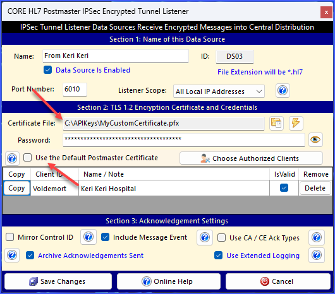This screenshot has width=335, height=294.
Task: Open help for Include Message Event
Action: tap(205, 237)
